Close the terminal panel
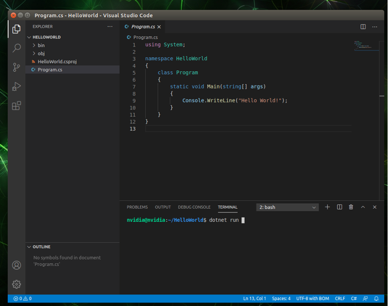Screen dimensions: 388x306 coord(374,207)
